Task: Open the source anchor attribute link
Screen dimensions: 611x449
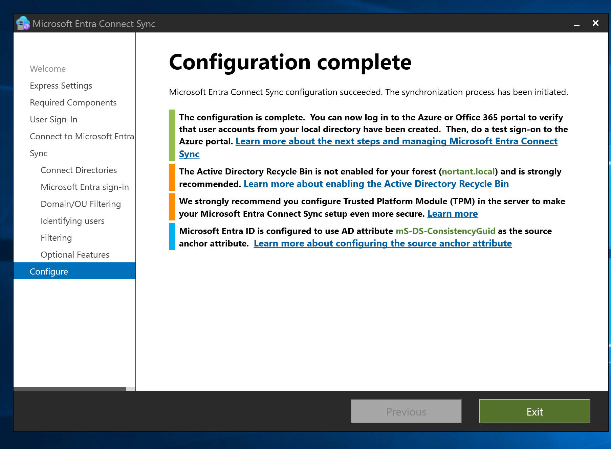Action: click(383, 243)
